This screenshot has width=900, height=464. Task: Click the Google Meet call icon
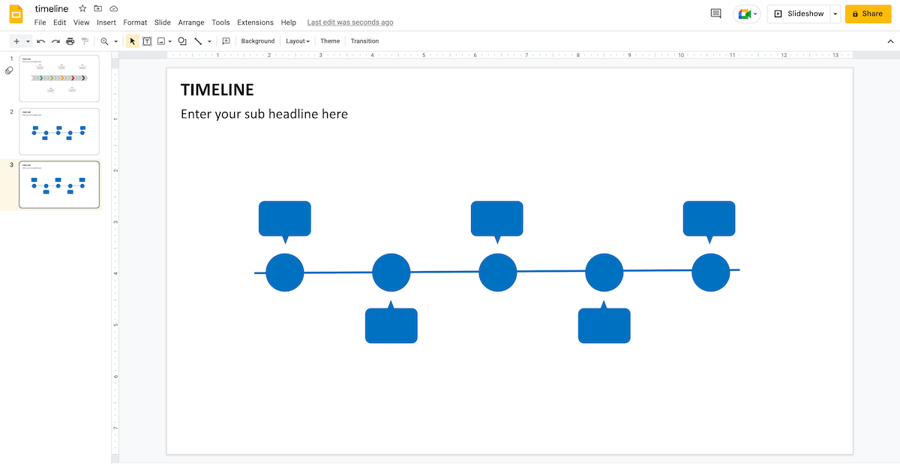(x=747, y=14)
